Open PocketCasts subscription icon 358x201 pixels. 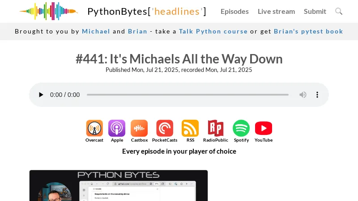pyautogui.click(x=165, y=128)
